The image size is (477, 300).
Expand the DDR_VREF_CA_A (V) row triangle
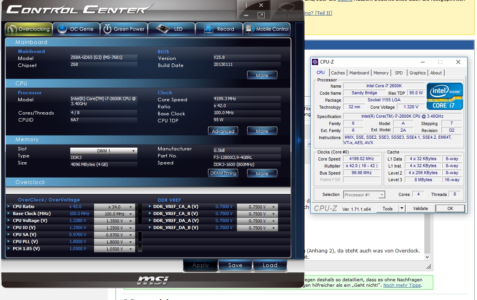click(150, 206)
